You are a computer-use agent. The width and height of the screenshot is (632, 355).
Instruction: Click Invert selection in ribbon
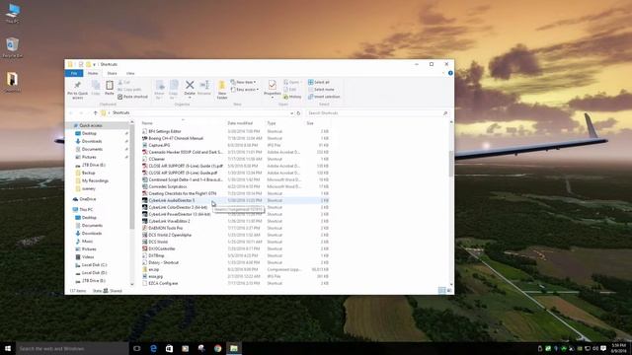[324, 97]
